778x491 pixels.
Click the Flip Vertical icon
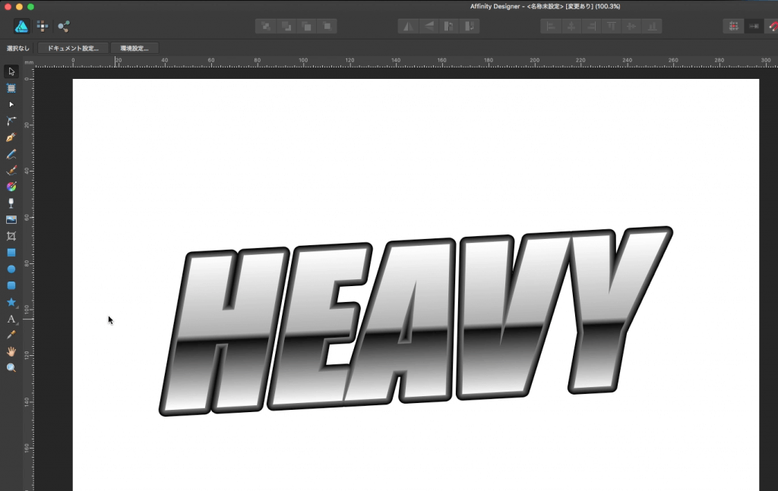429,27
